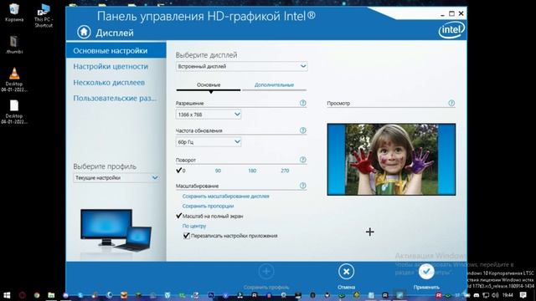The image size is (536, 301).
Task: Click the Intel logo in the header
Action: tap(451, 30)
